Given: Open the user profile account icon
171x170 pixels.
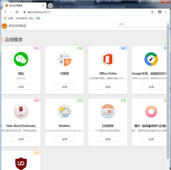Looking at the screenshot, I should tap(160, 12).
